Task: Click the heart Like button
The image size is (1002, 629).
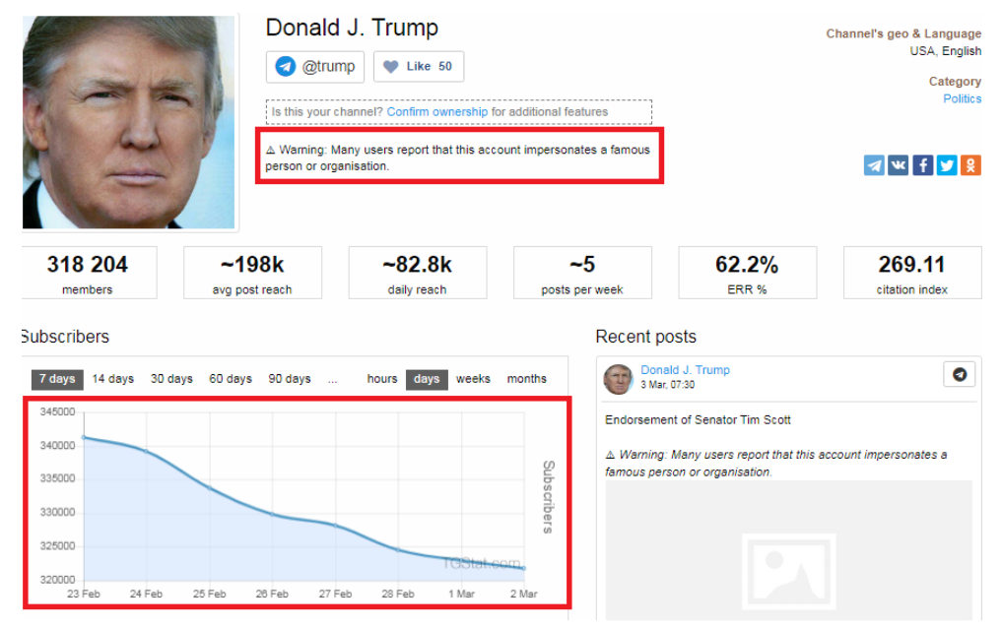Action: click(418, 67)
